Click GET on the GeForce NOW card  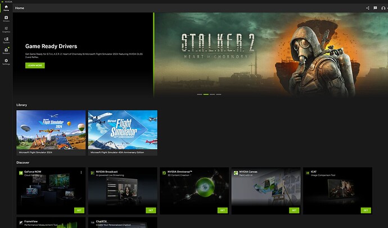[79, 210]
